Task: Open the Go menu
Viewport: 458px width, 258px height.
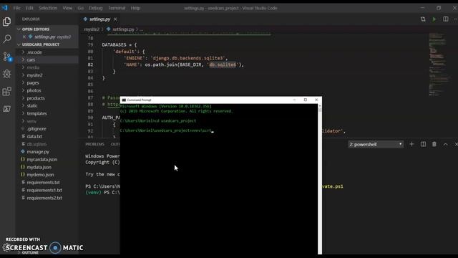Action: click(x=81, y=8)
